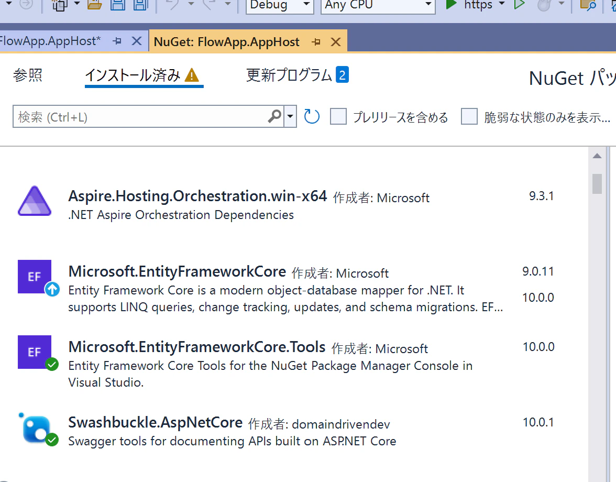Click the Swashbuckle.AspNetCore package icon
The width and height of the screenshot is (616, 482).
[36, 428]
